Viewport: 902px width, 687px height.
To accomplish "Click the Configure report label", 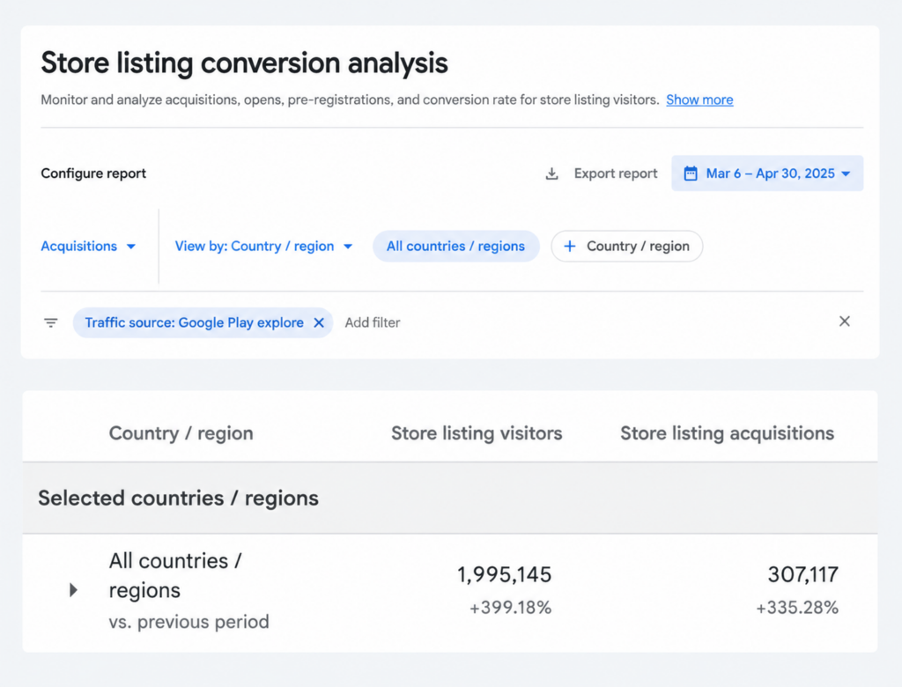I will coord(93,174).
